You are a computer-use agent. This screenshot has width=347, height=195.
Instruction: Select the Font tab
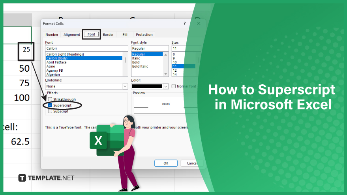click(x=91, y=34)
